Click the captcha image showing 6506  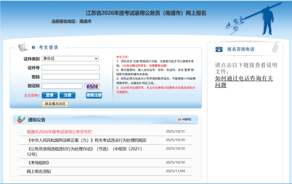tap(92, 86)
